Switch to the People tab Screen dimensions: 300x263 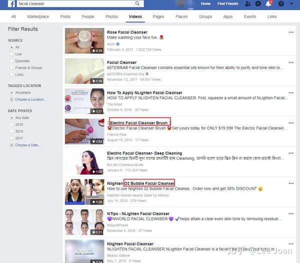click(88, 17)
